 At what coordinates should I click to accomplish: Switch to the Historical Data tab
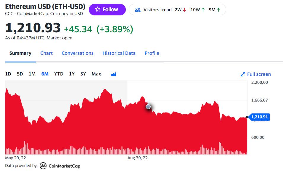(119, 53)
